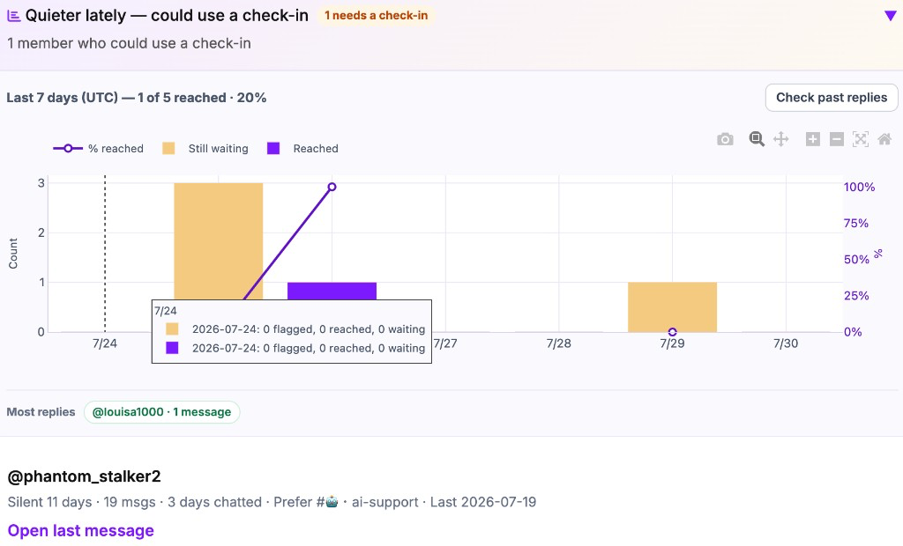Click the 75% right axis label
Viewport: 903px width, 546px height.
point(855,223)
